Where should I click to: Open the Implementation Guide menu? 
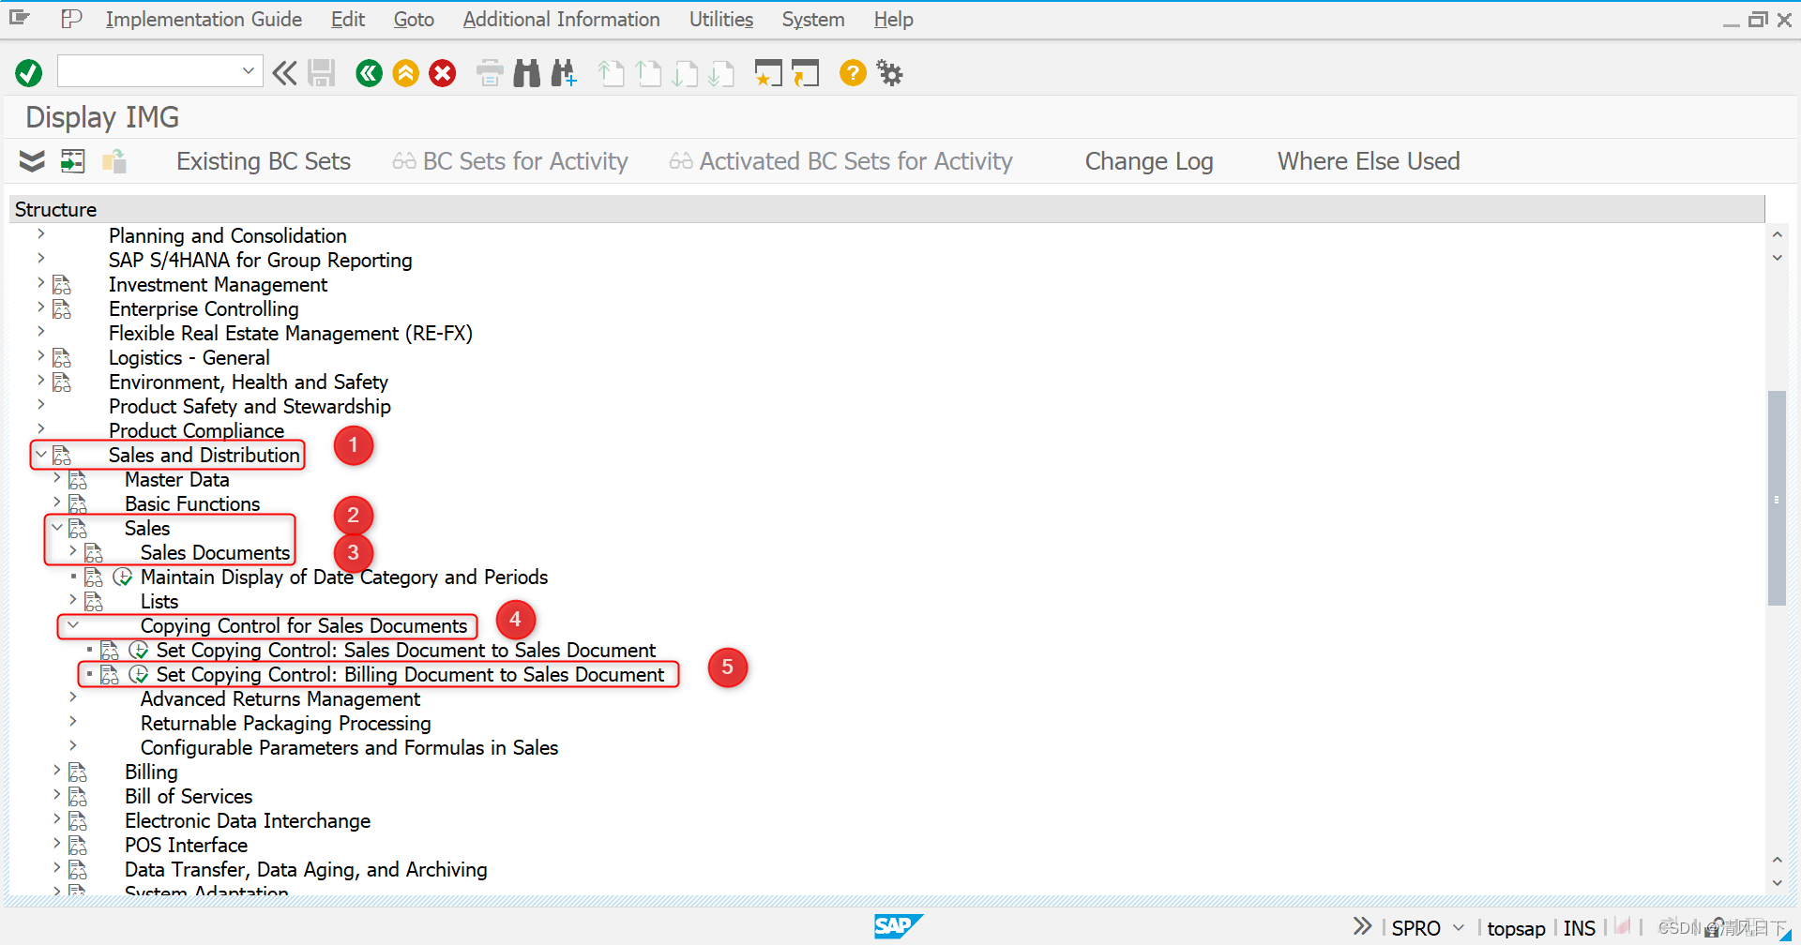point(204,19)
